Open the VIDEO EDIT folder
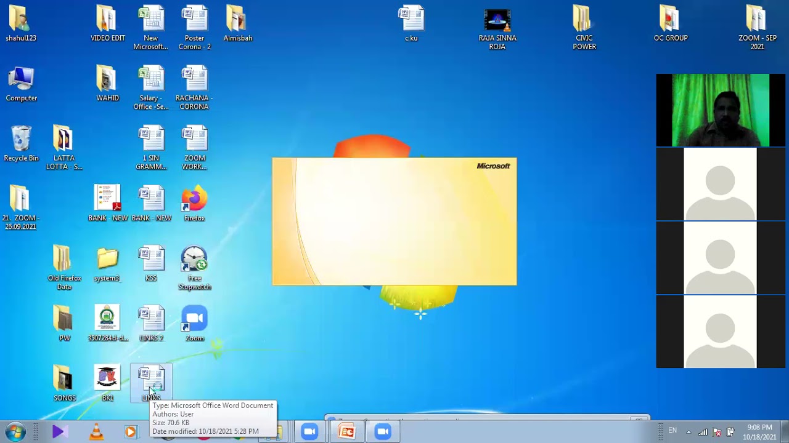 point(107,25)
